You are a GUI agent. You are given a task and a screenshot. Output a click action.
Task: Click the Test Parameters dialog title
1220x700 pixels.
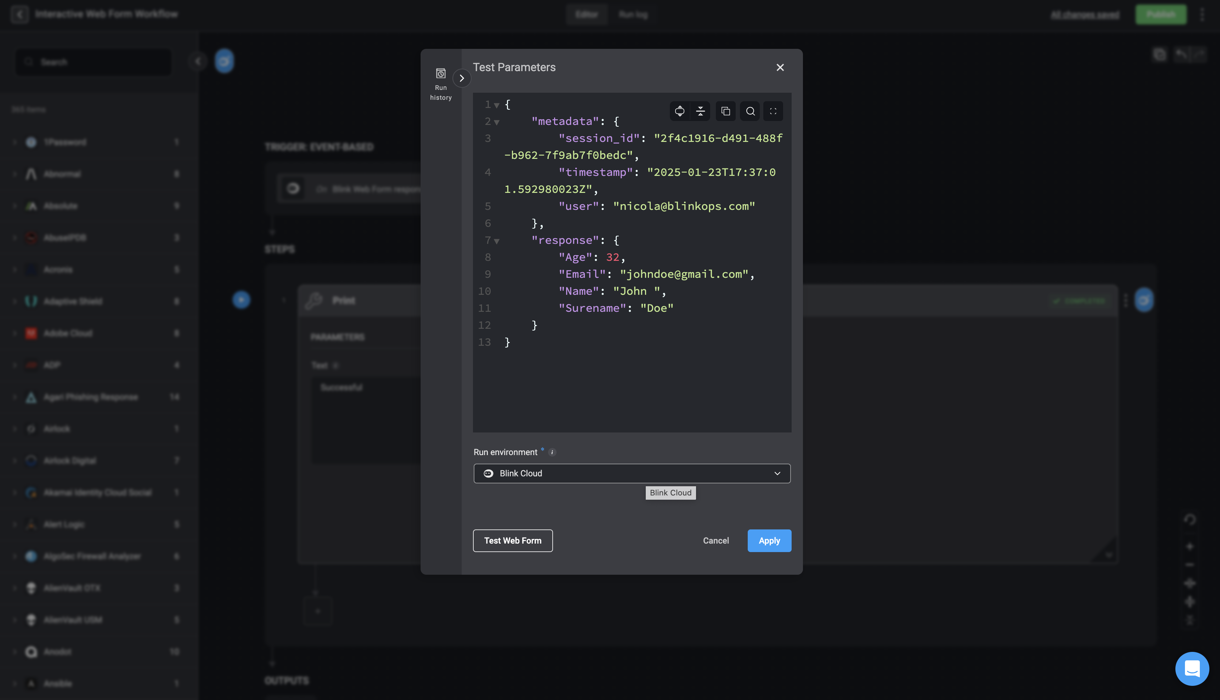[x=514, y=67]
